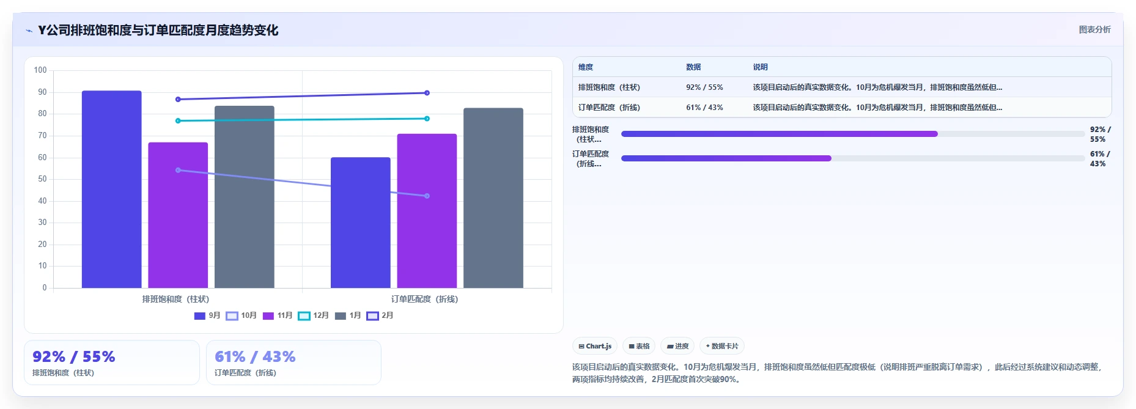Select the 61% / 43% data card
Screen dimensions: 1136x409
[x=294, y=363]
